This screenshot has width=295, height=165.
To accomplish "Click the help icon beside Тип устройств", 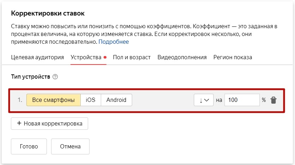I will click(x=55, y=77).
